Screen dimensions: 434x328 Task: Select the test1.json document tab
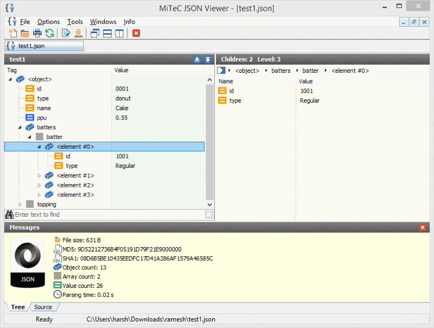(x=44, y=46)
